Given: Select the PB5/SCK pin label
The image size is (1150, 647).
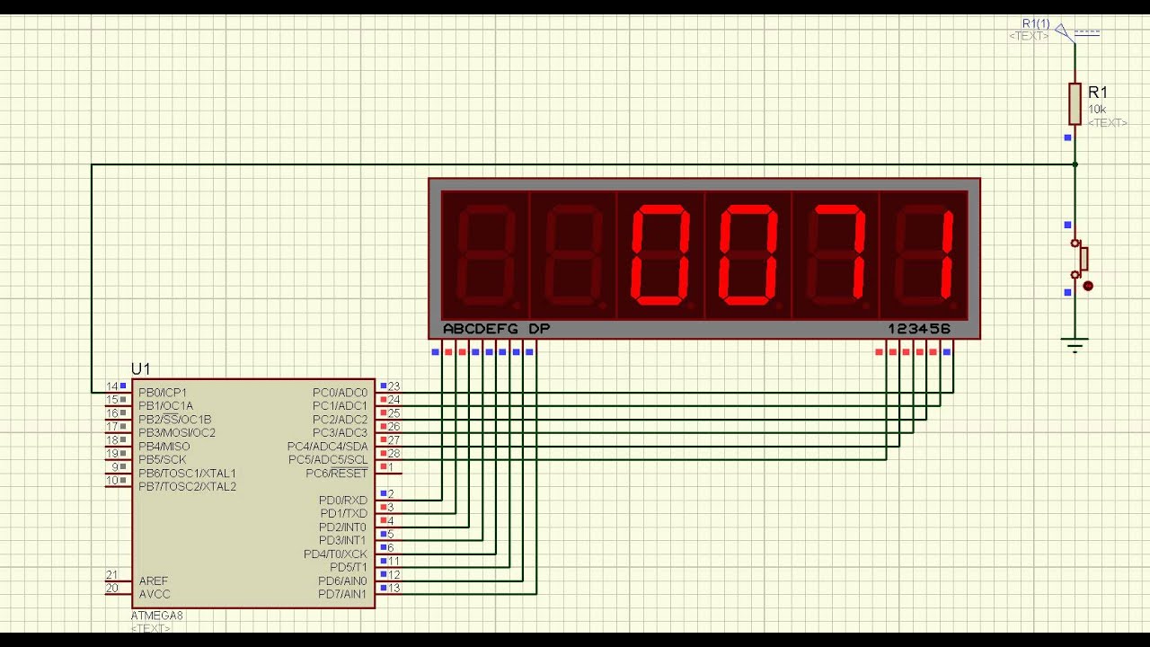Looking at the screenshot, I should pyautogui.click(x=163, y=460).
